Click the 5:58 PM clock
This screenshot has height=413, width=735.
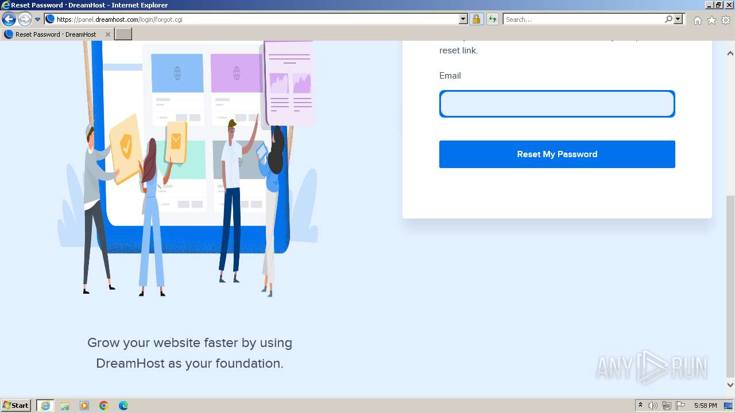pyautogui.click(x=705, y=406)
